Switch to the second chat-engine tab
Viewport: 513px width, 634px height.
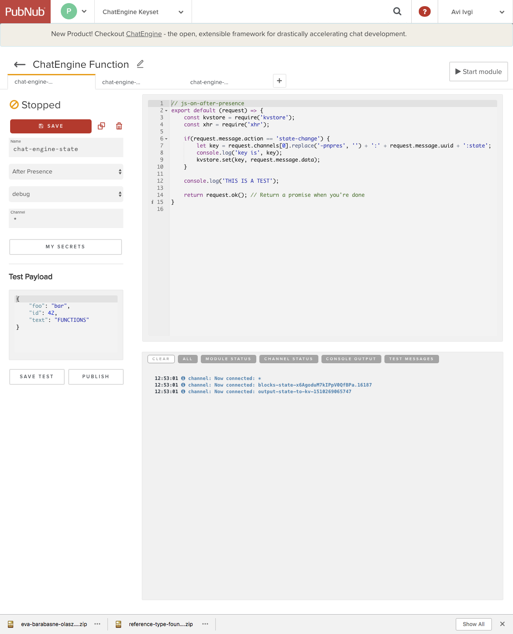(x=121, y=82)
